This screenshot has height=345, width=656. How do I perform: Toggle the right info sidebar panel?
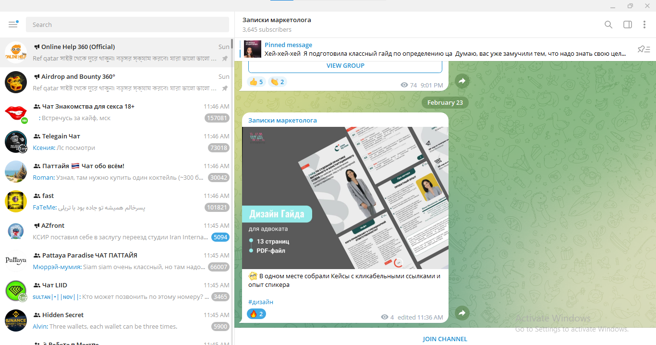(x=627, y=25)
